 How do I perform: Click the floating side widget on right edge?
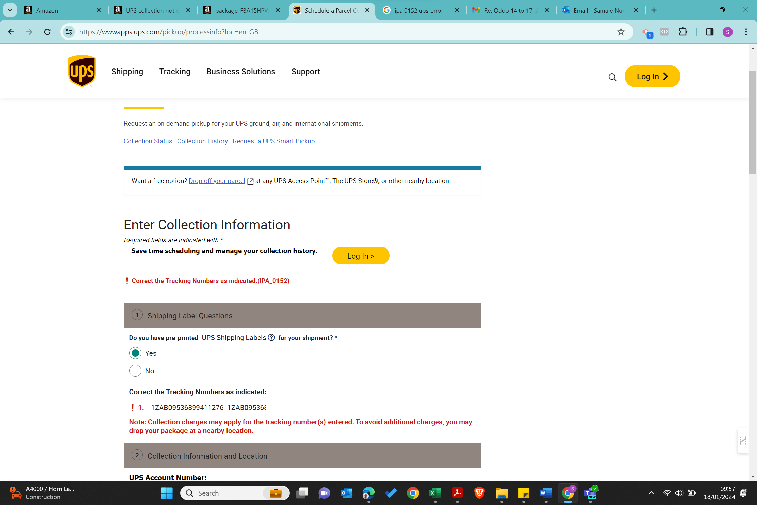coord(743,440)
